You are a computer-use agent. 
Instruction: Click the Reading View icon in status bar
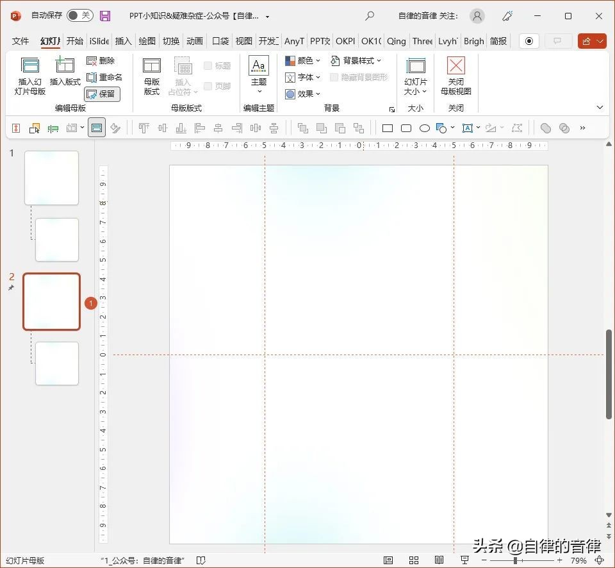click(439, 560)
